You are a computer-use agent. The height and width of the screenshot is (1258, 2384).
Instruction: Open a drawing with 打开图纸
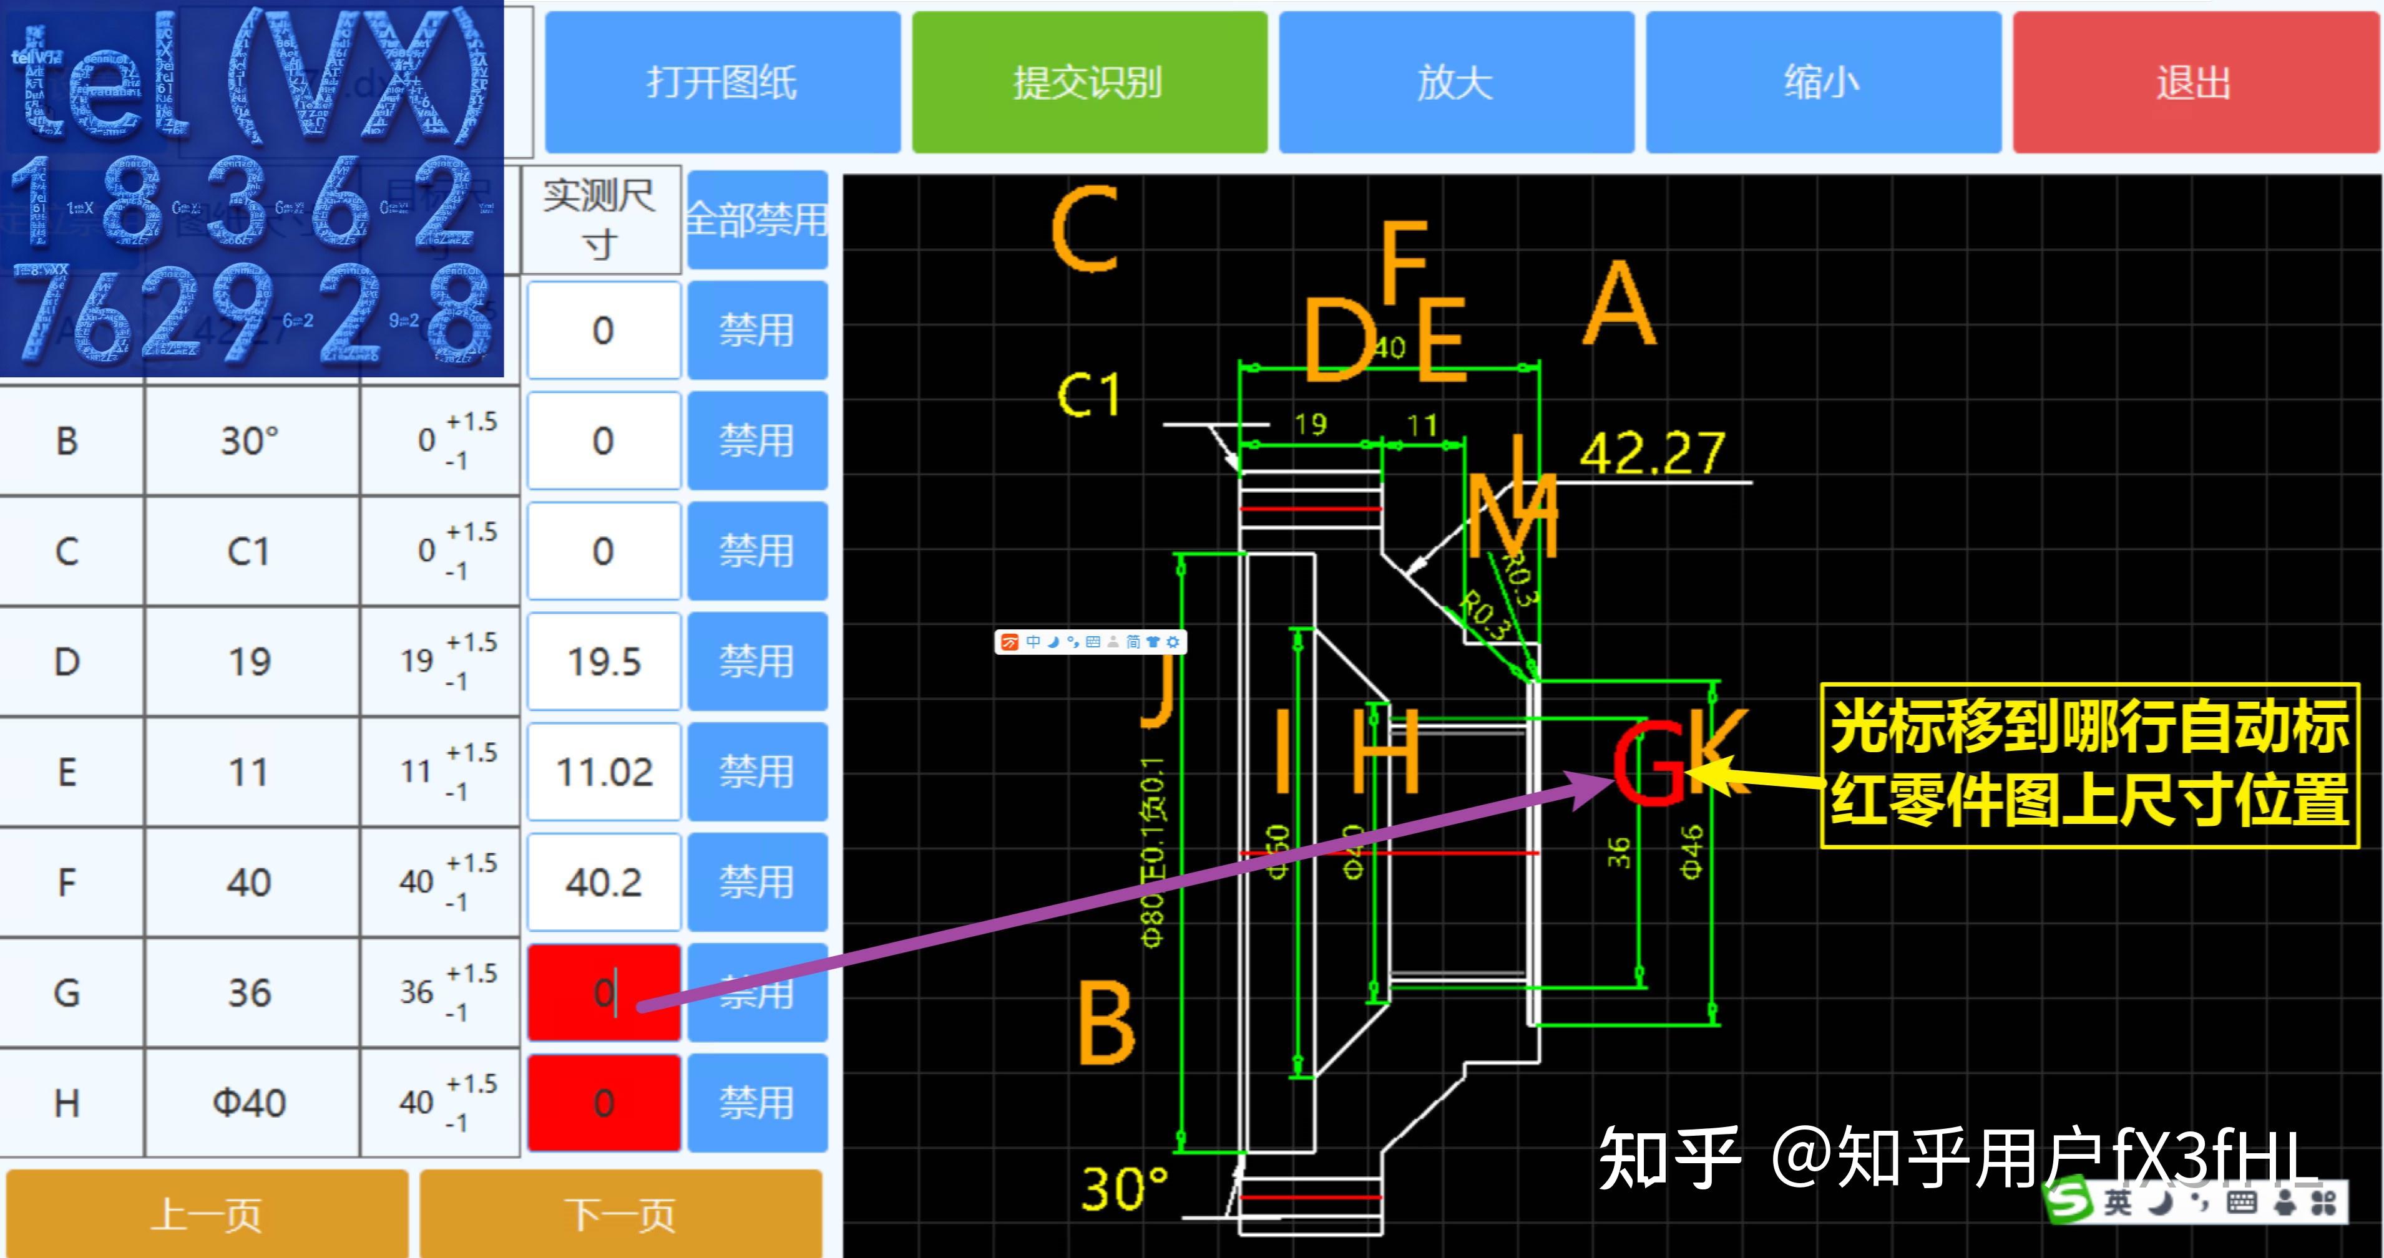click(722, 82)
